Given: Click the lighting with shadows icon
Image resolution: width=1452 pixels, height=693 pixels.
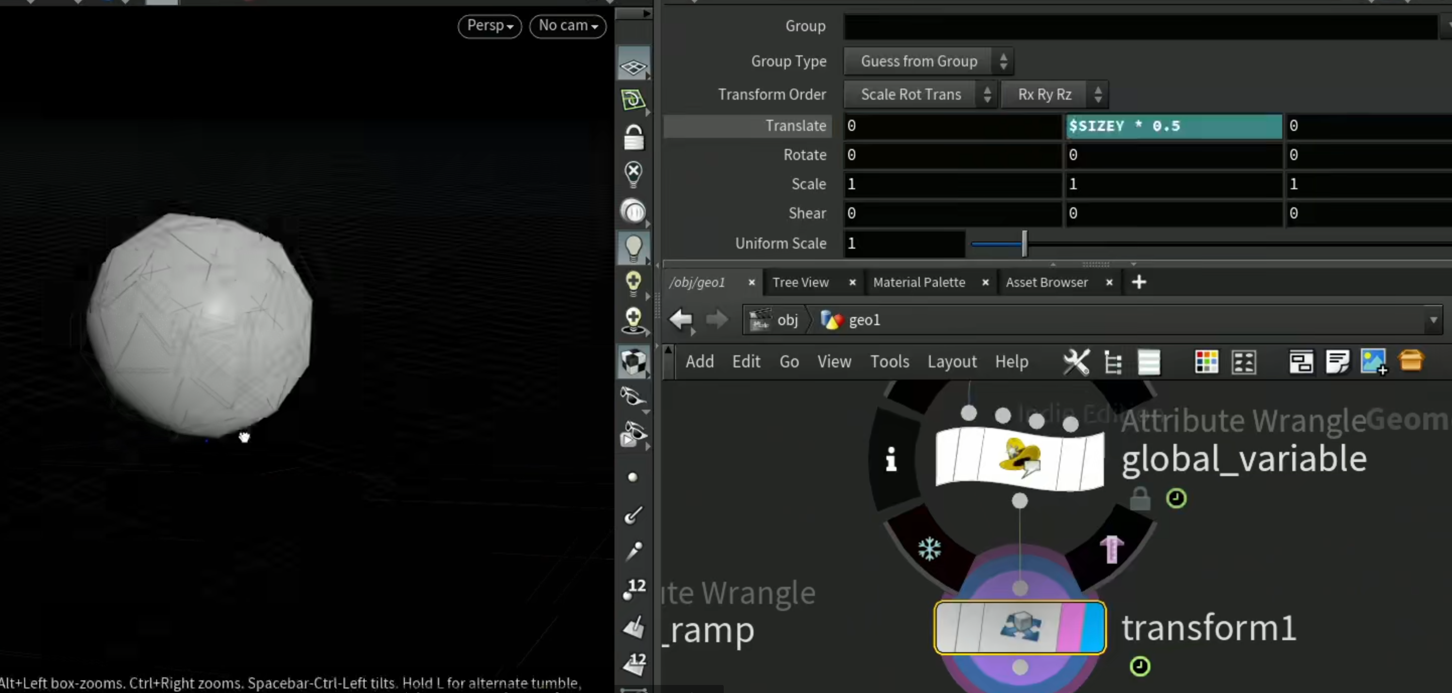Looking at the screenshot, I should click(x=633, y=321).
